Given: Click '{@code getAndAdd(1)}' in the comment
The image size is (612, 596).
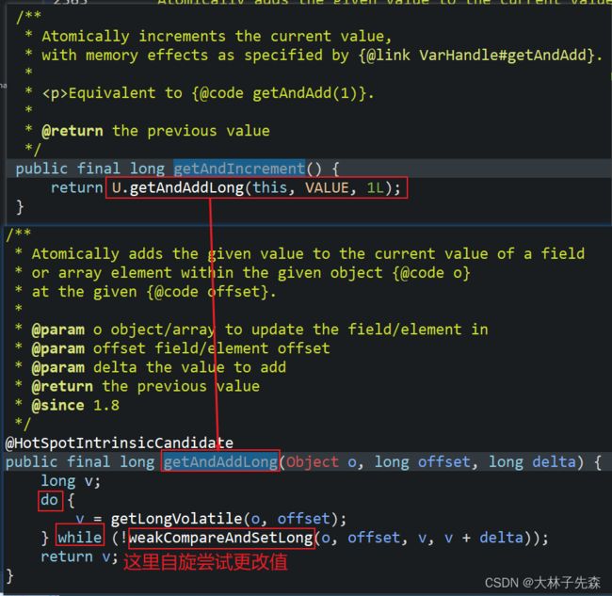Looking at the screenshot, I should coord(279,93).
